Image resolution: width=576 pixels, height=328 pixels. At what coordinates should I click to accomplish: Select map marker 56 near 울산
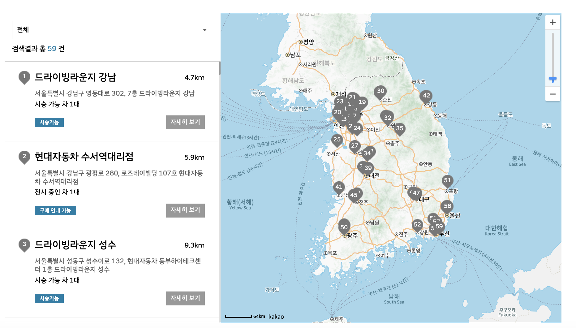pos(447,205)
